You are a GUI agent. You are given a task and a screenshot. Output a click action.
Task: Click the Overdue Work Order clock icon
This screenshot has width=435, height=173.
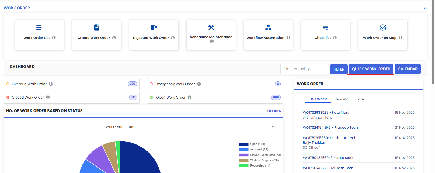click(8, 84)
